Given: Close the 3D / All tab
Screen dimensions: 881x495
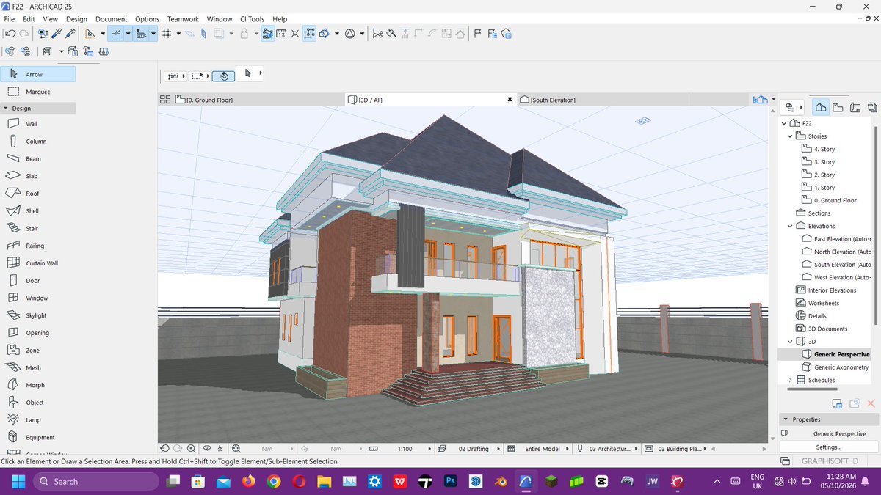Looking at the screenshot, I should 510,100.
